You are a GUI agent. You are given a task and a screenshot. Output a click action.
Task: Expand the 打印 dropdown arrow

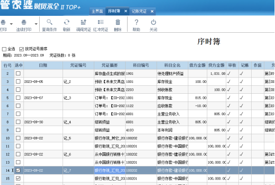tap(11, 24)
